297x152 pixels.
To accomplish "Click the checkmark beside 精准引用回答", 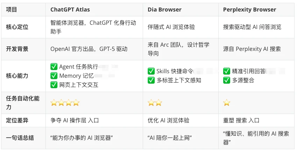I will pyautogui.click(x=227, y=71).
